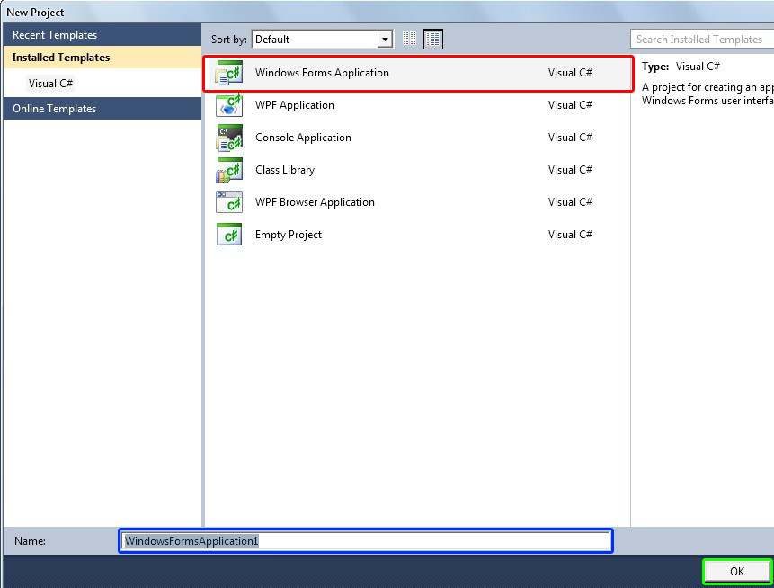
Task: Click OK to create the project
Action: [x=737, y=571]
